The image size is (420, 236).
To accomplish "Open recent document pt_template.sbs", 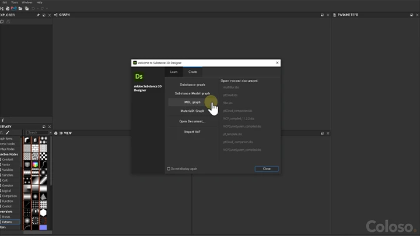I will pyautogui.click(x=233, y=134).
